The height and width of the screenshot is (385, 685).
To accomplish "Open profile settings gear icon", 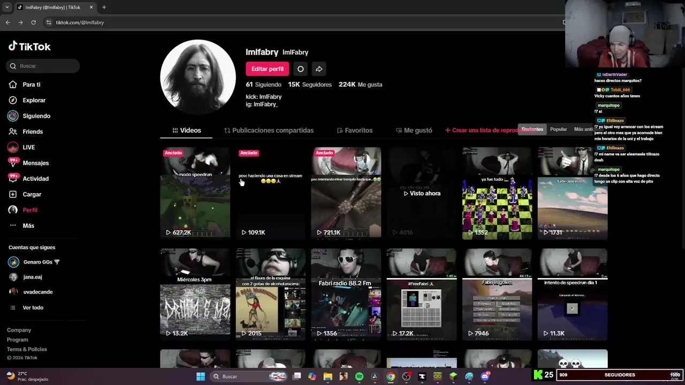I will 301,69.
